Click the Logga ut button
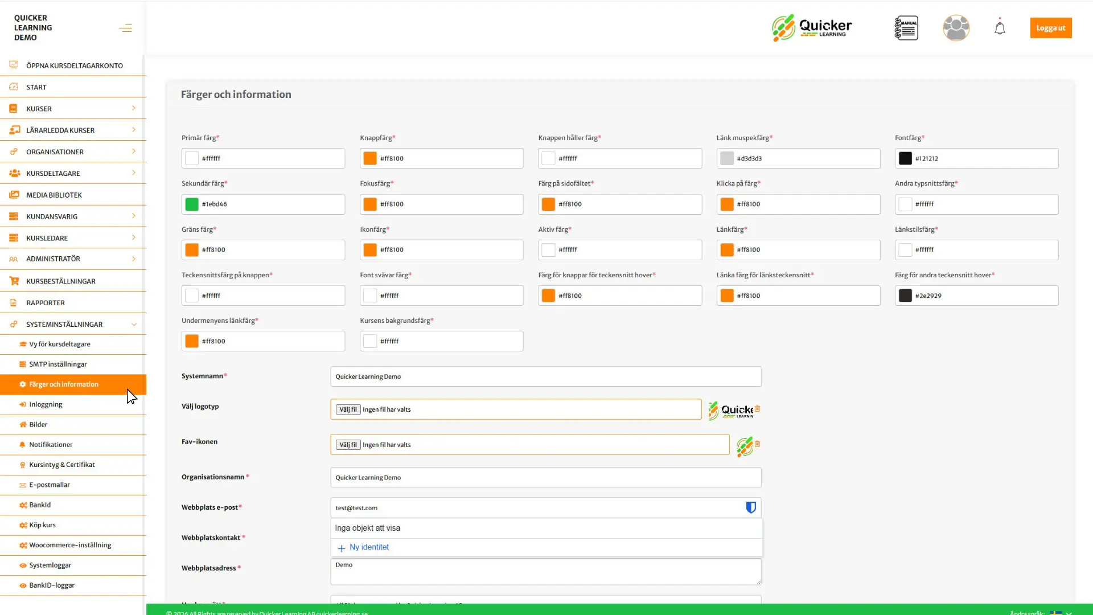1093x615 pixels. [1050, 28]
